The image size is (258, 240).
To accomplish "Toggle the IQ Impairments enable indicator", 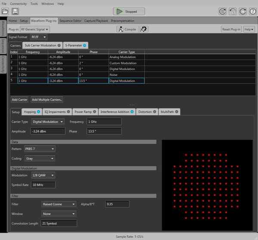I will coord(68,112).
